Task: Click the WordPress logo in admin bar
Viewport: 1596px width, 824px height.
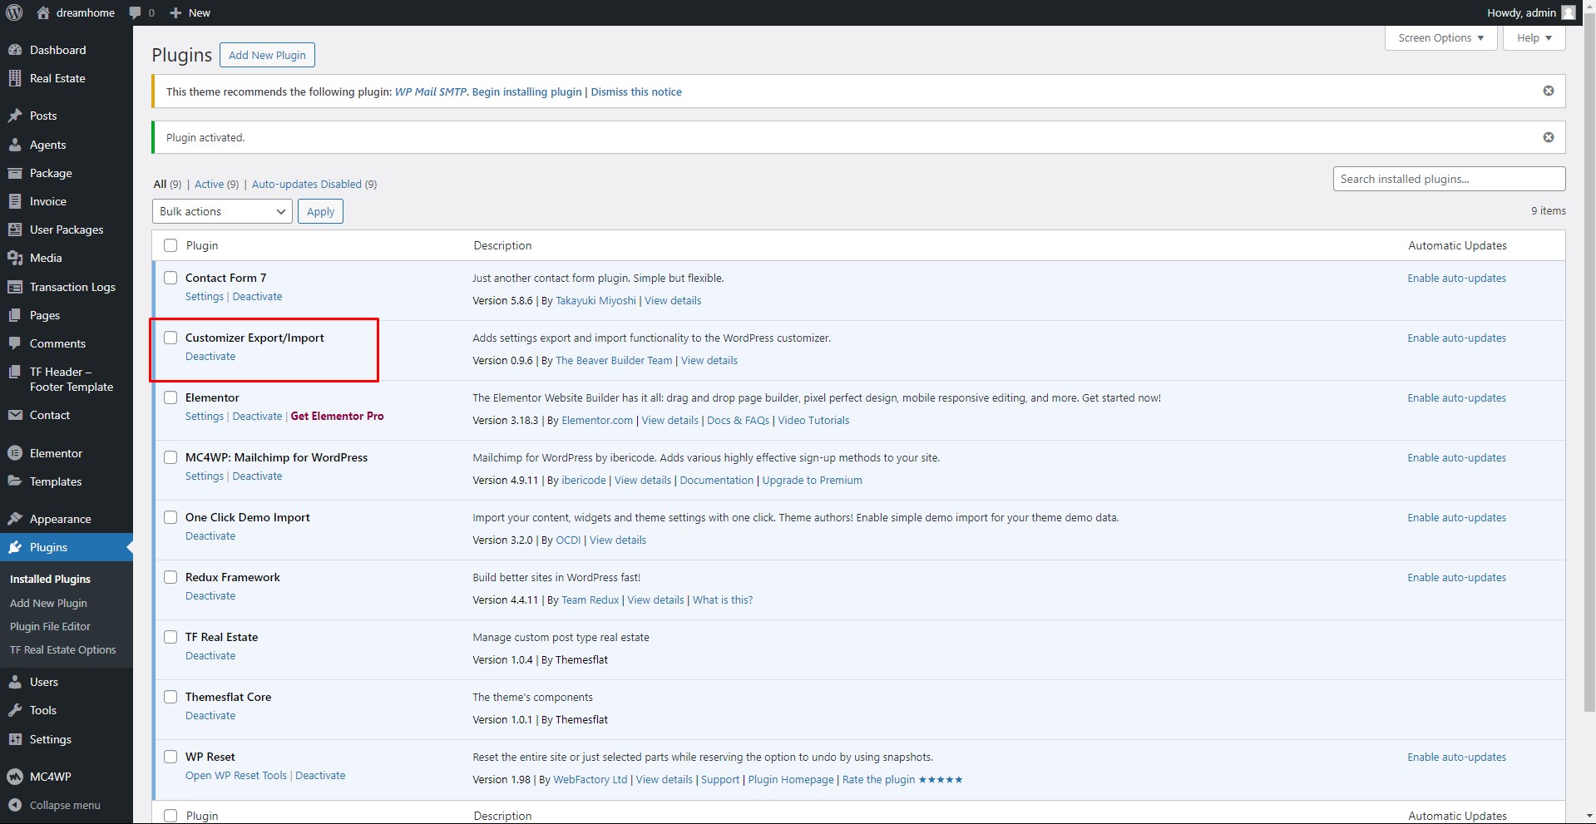Action: (x=14, y=12)
